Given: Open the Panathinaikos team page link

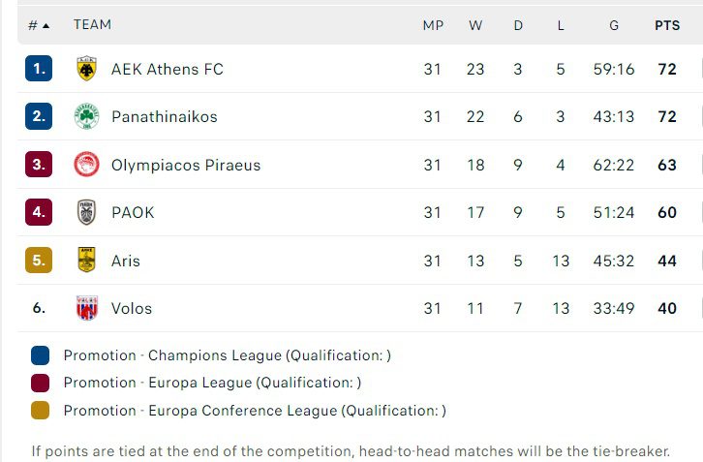Looking at the screenshot, I should [x=164, y=116].
